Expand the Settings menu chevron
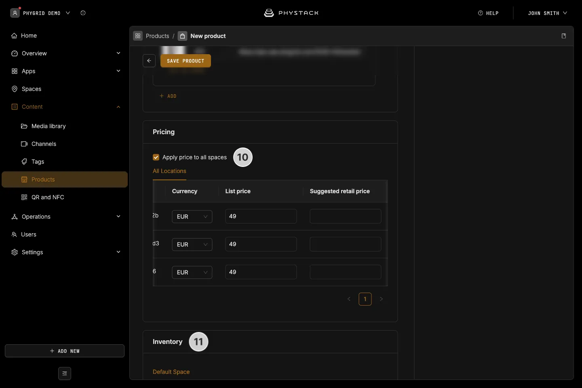 (118, 252)
